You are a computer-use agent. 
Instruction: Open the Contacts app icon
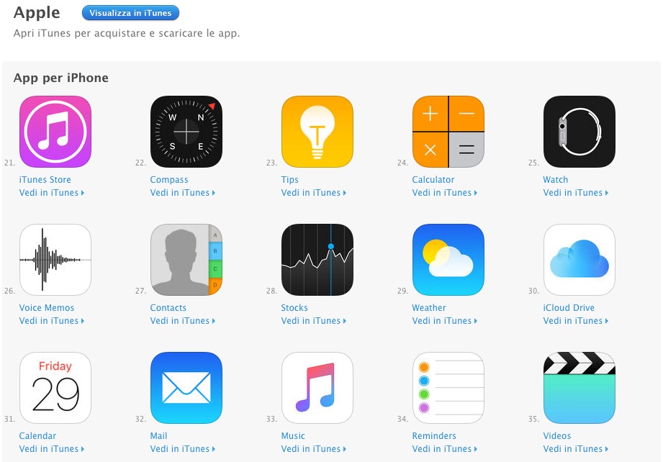(186, 260)
